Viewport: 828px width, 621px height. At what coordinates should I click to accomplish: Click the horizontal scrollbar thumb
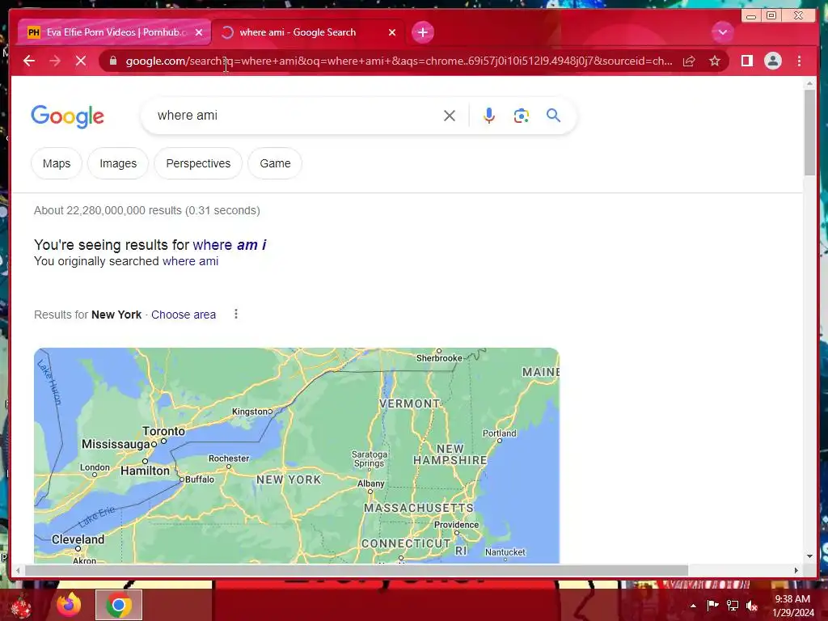click(x=357, y=570)
